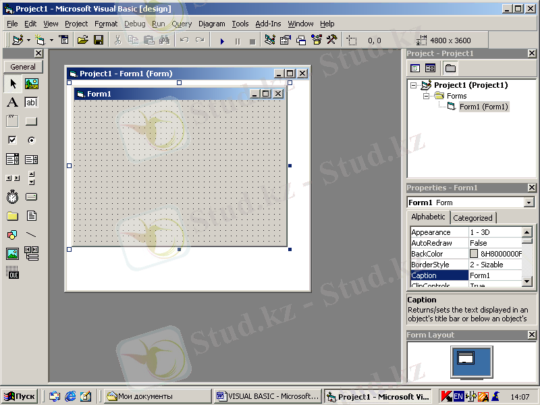Open Project Explorer from the toolbar
This screenshot has width=540, height=405.
pos(269,40)
